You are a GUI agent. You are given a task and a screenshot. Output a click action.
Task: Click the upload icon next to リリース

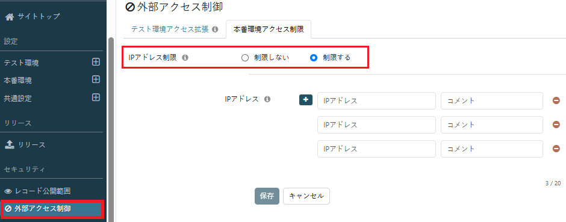(10, 144)
